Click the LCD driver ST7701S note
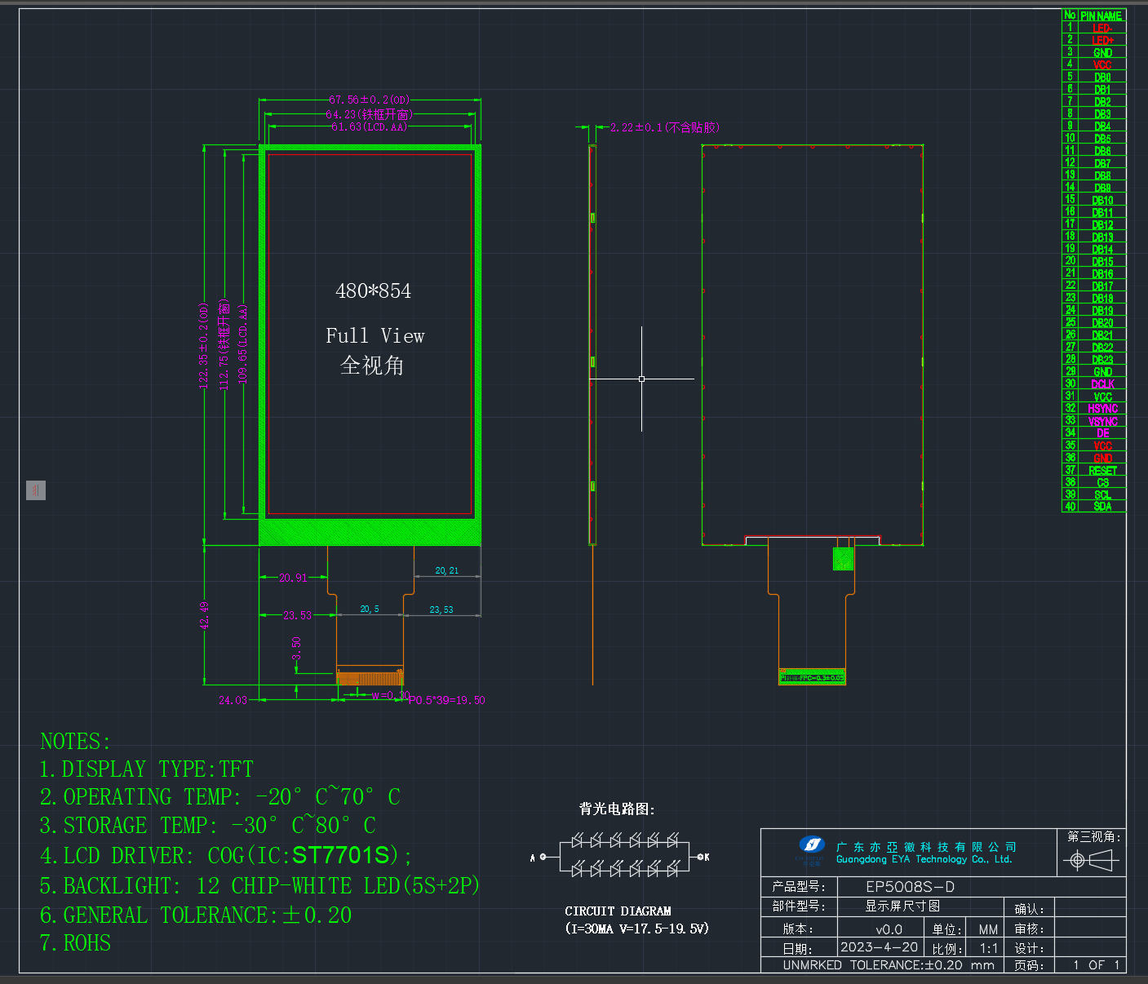The height and width of the screenshot is (984, 1148). 226,855
